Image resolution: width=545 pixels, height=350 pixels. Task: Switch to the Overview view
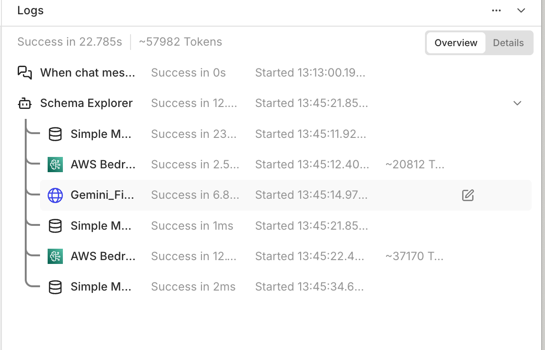click(455, 43)
